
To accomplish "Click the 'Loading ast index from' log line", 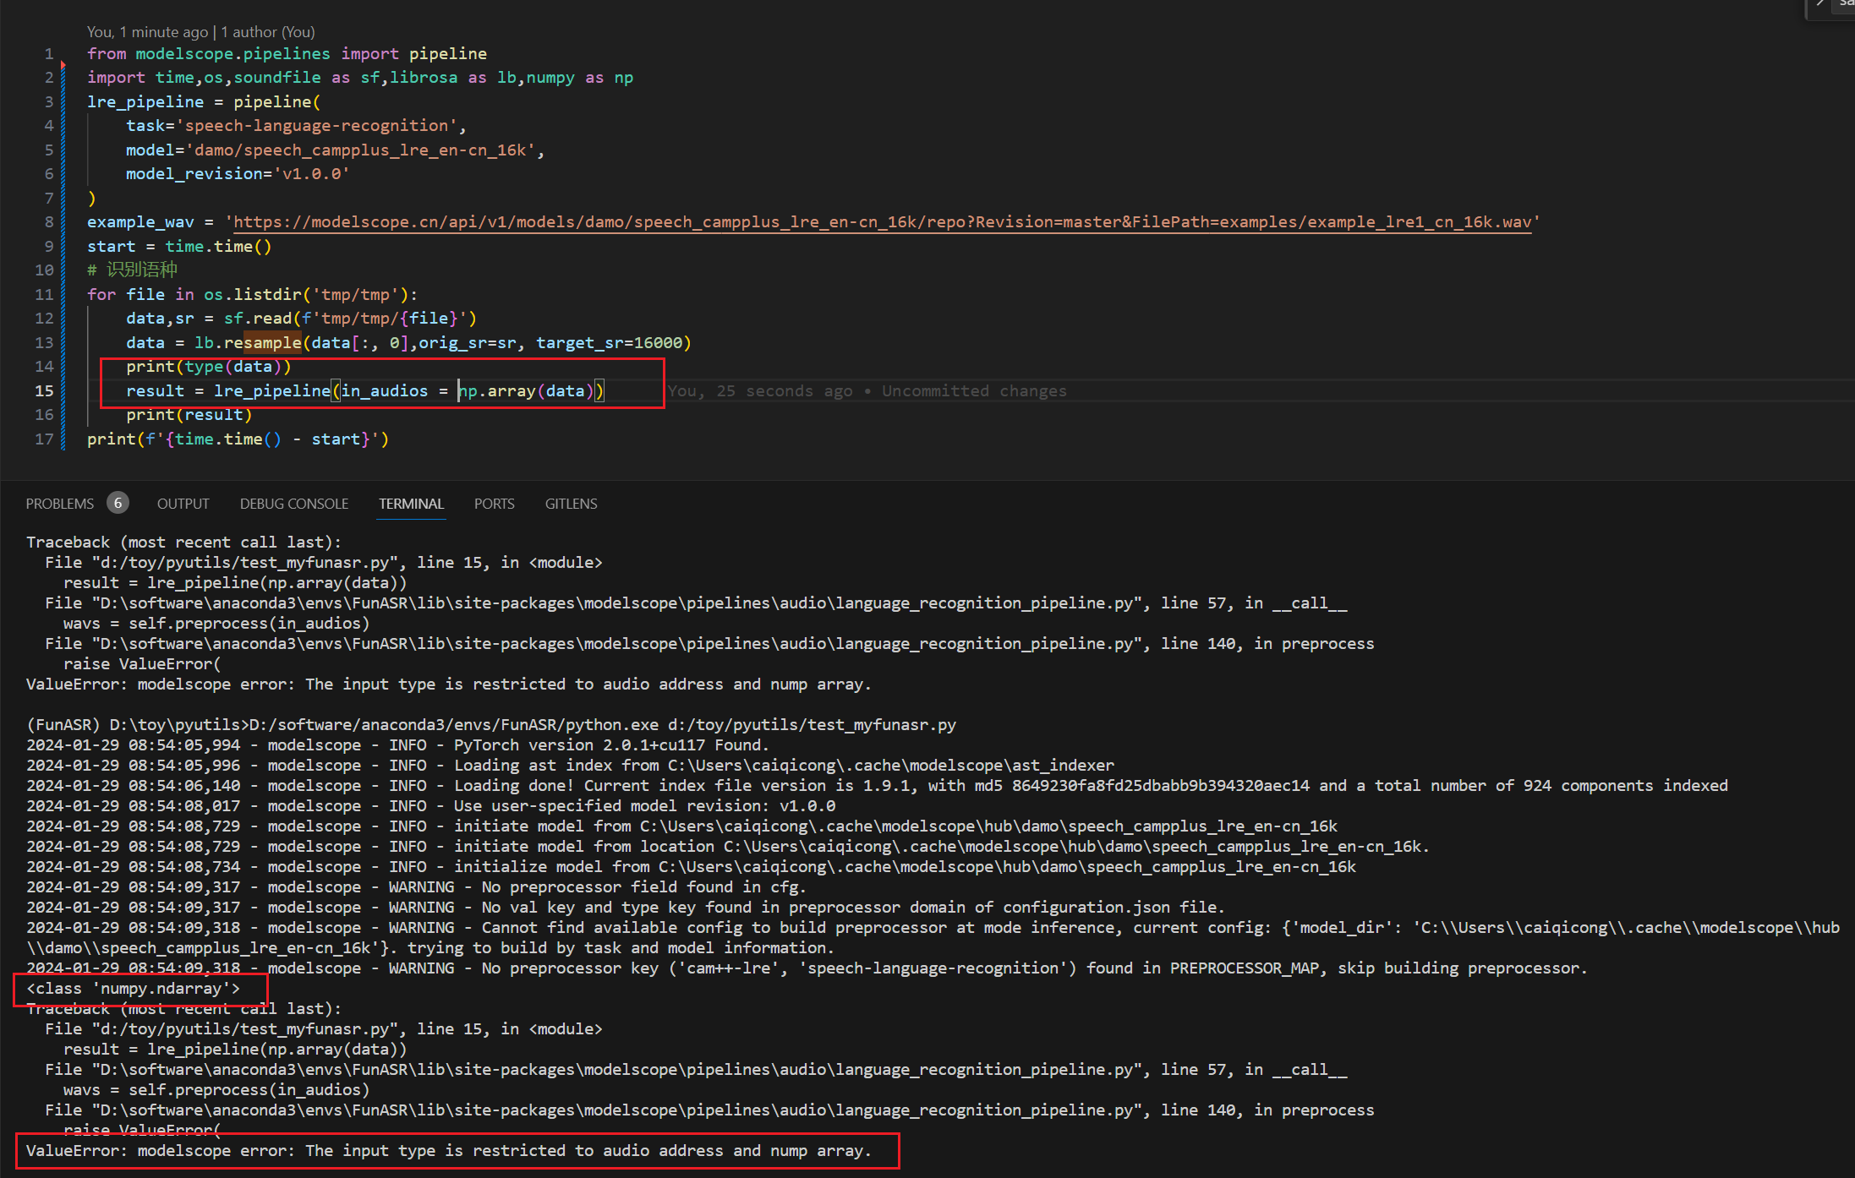I will (571, 766).
